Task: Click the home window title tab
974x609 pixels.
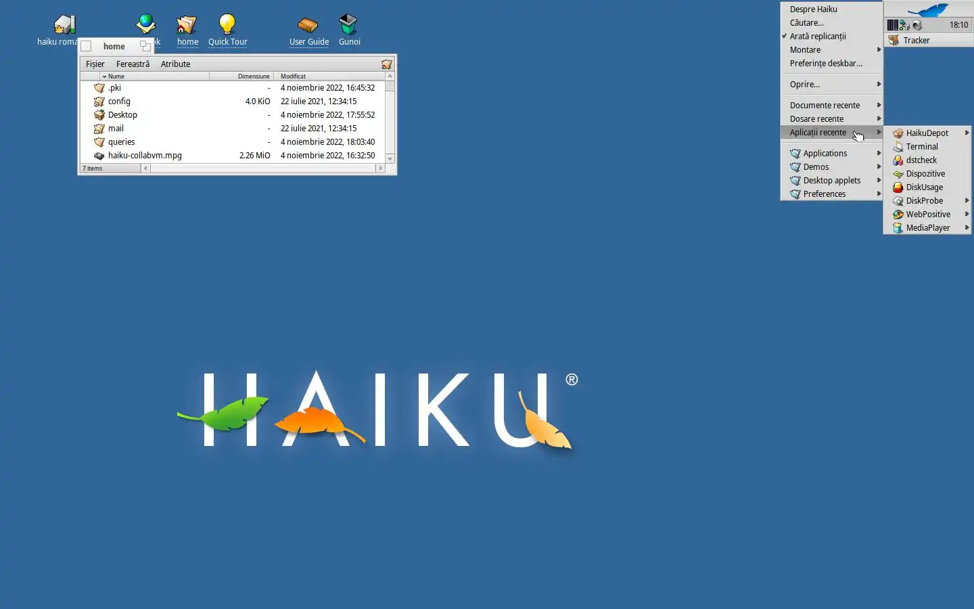Action: (116, 46)
